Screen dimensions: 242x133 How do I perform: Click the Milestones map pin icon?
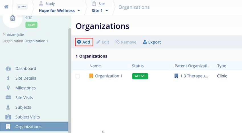(8, 88)
